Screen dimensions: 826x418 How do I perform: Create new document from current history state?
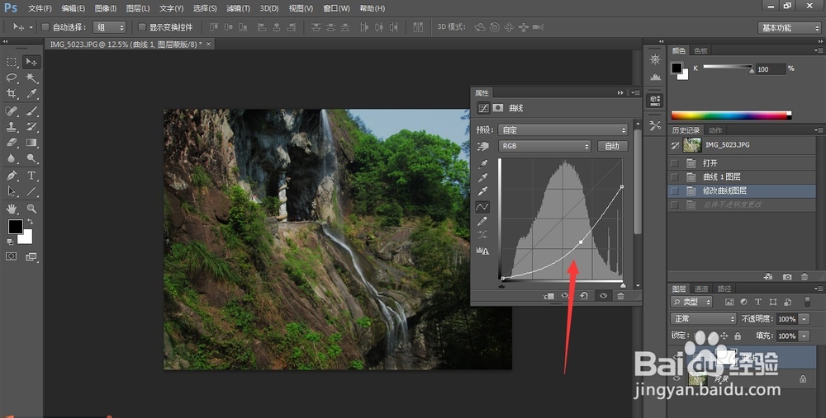768,276
